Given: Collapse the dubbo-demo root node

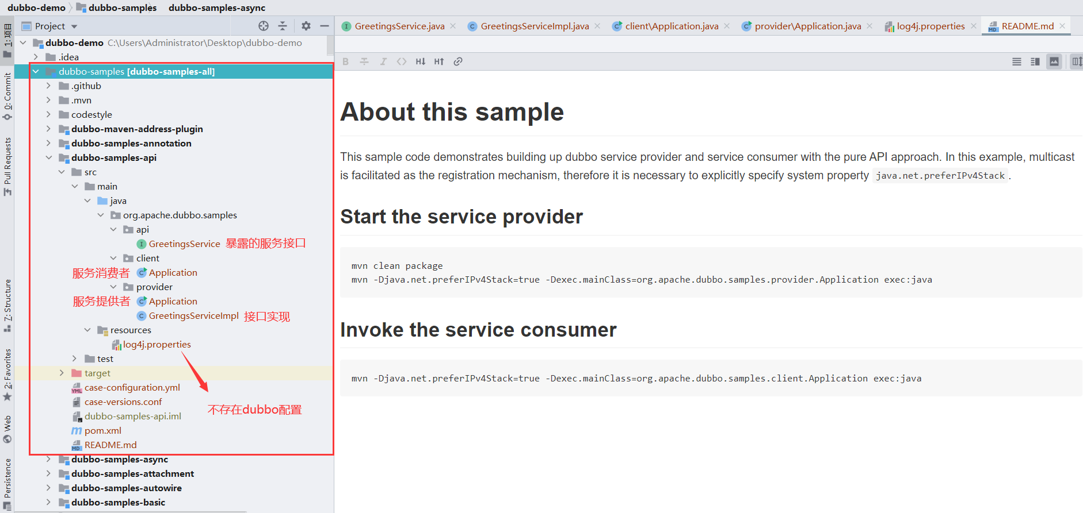Looking at the screenshot, I should pyautogui.click(x=23, y=43).
